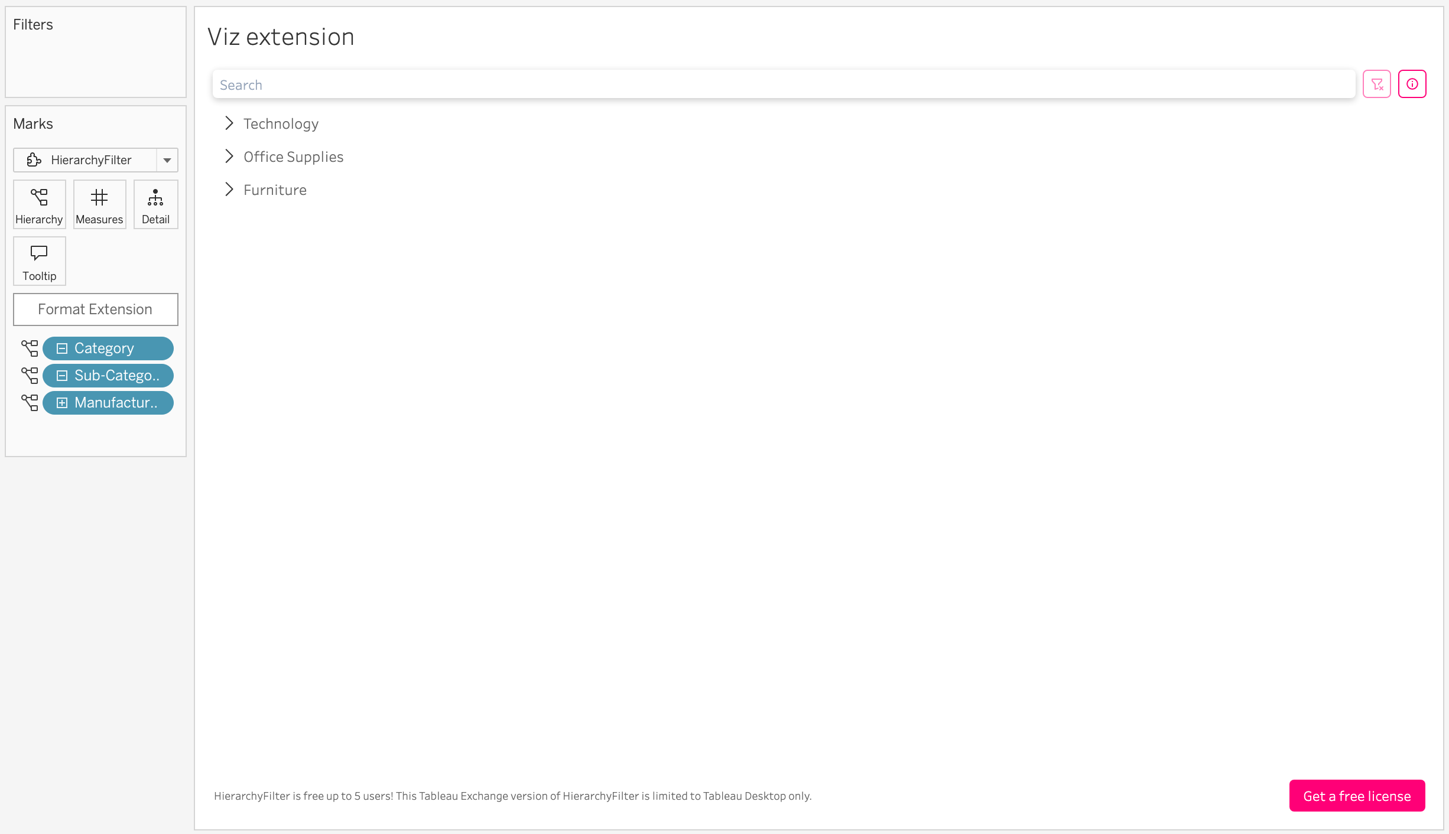Expand the Office Supplies tree node

229,157
